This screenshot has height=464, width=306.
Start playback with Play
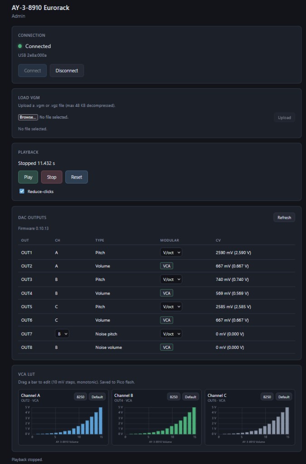click(28, 177)
